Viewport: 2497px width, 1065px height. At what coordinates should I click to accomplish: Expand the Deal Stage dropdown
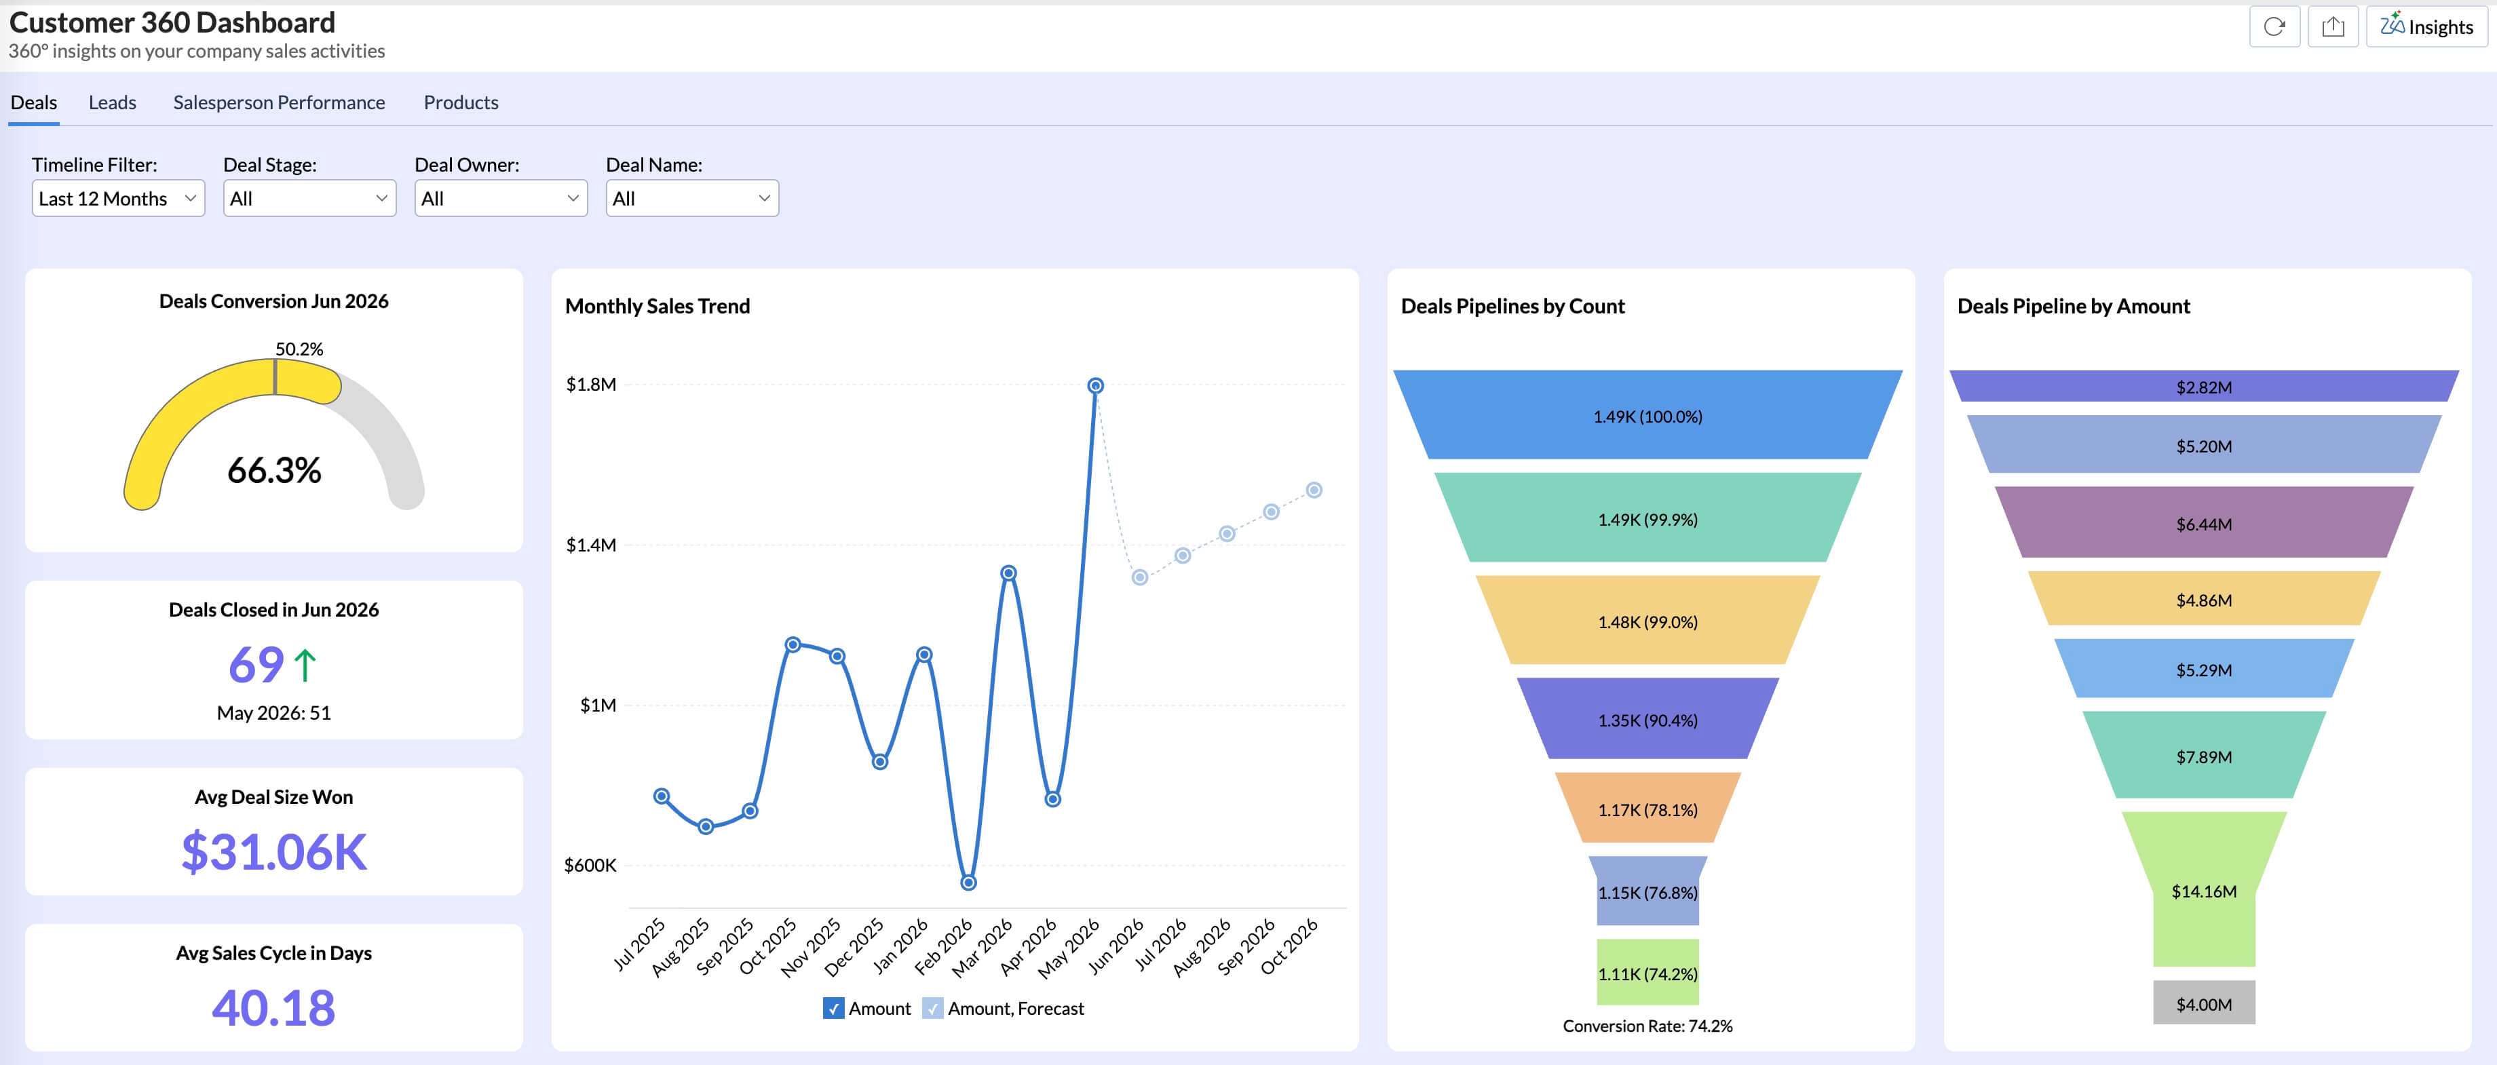(309, 197)
